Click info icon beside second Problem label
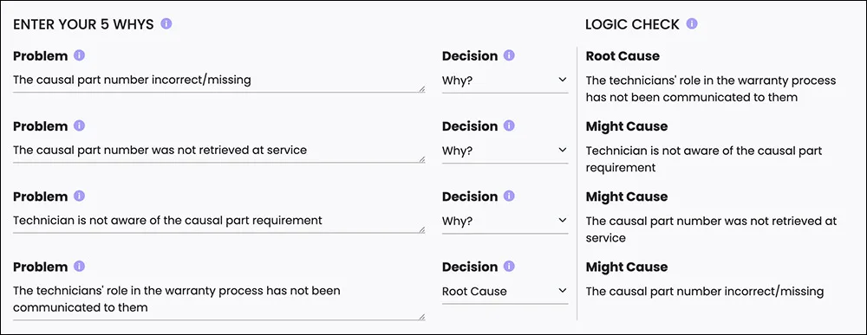The width and height of the screenshot is (867, 335). click(x=80, y=126)
